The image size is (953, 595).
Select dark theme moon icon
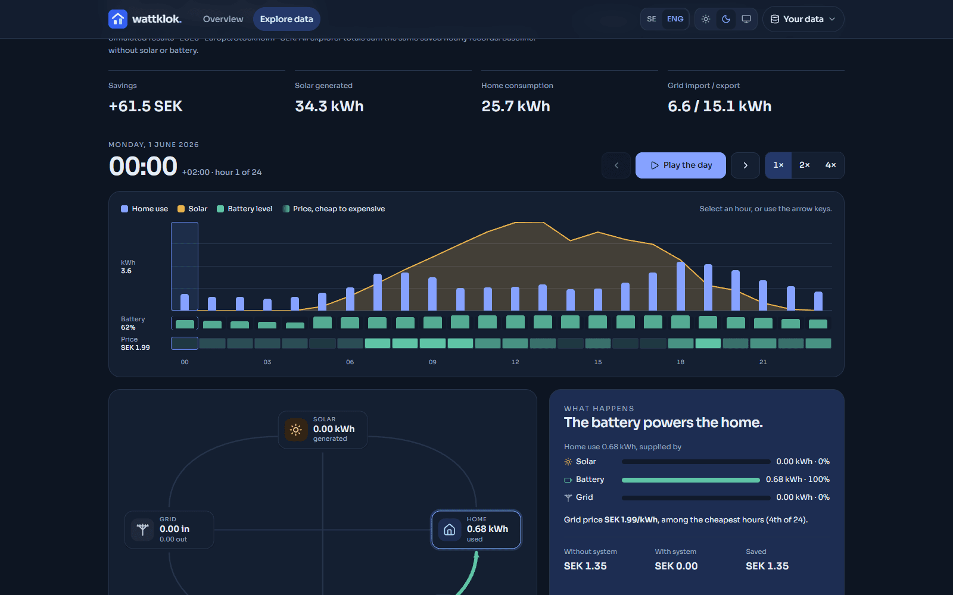click(x=726, y=19)
